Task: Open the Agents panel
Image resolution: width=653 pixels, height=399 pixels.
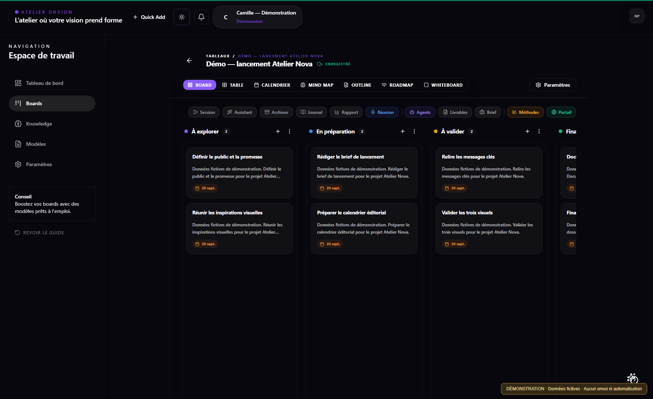Action: (x=420, y=112)
